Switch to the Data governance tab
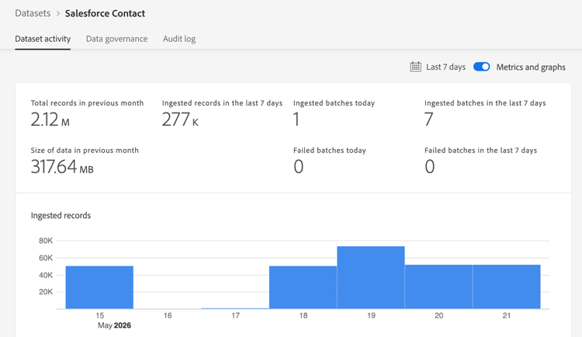 point(116,39)
